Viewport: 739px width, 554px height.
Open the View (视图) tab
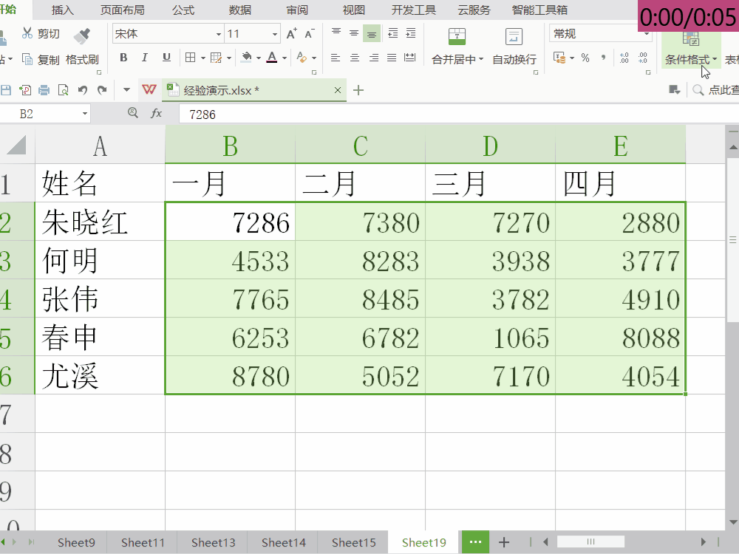pos(353,10)
